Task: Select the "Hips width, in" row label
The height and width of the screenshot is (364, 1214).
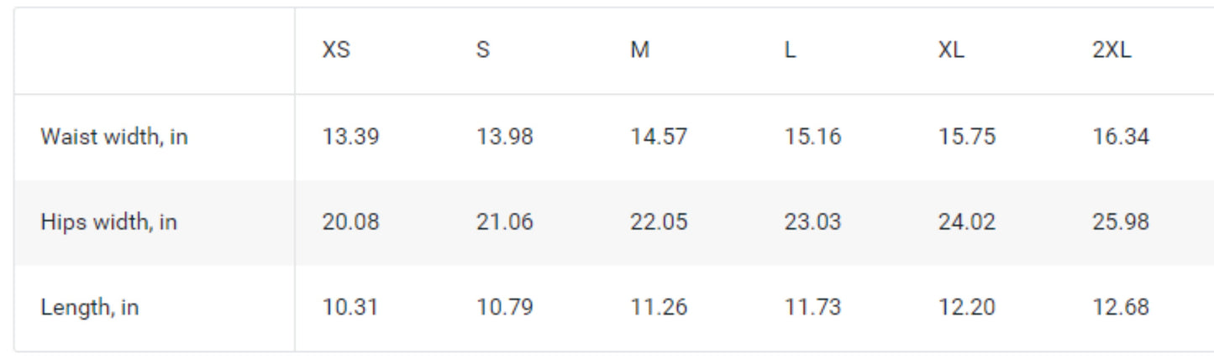Action: coord(109,222)
